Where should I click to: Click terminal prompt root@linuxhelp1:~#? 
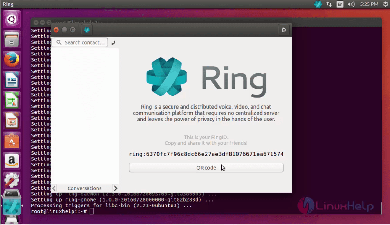[x=59, y=211]
